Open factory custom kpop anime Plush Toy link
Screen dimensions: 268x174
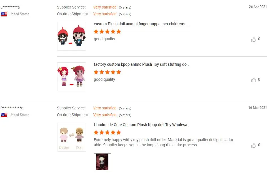point(141,65)
